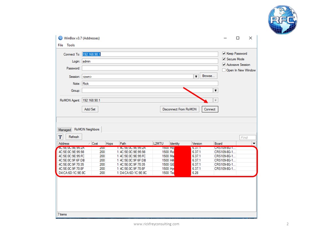This screenshot has height=235, width=313.
Task: Enable Open In New Window checkbox
Action: [224, 70]
